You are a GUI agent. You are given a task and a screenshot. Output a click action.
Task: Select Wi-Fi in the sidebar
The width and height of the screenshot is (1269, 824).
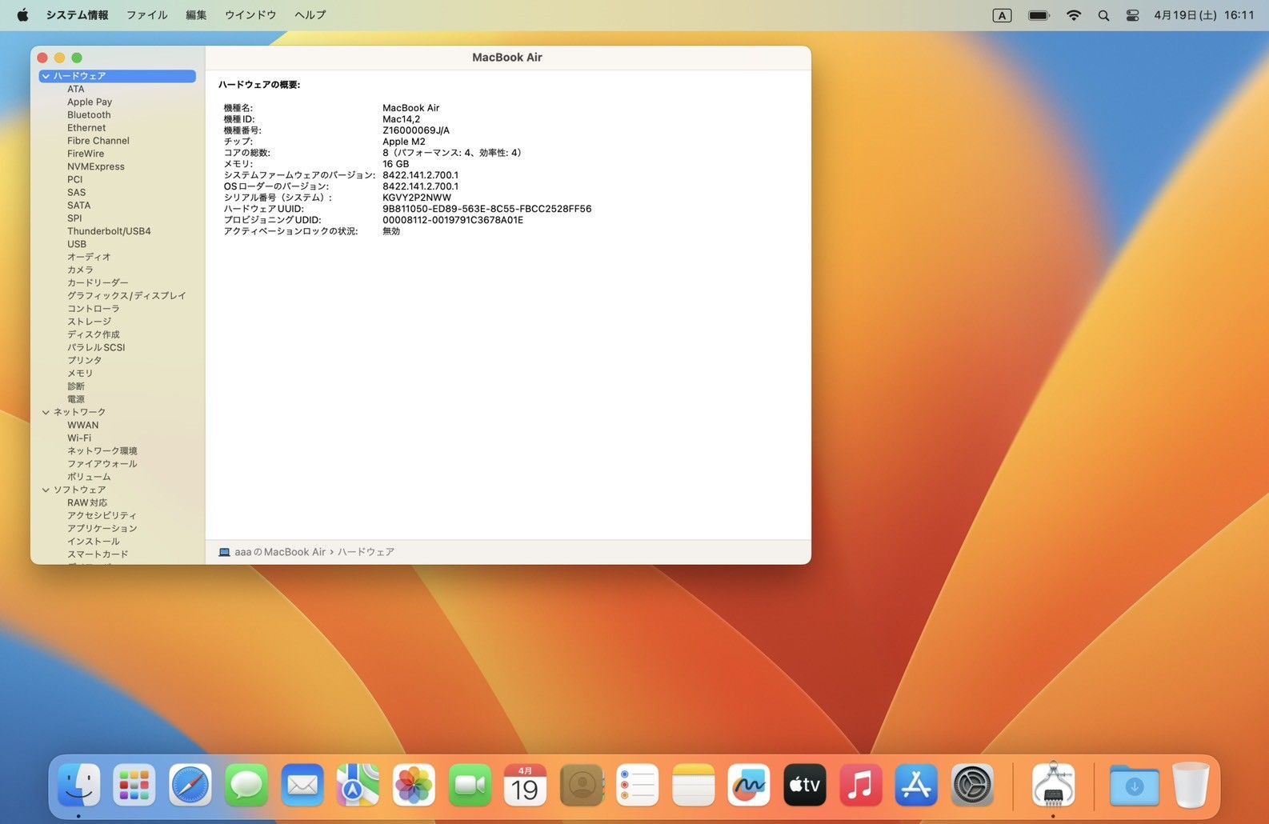pos(79,438)
